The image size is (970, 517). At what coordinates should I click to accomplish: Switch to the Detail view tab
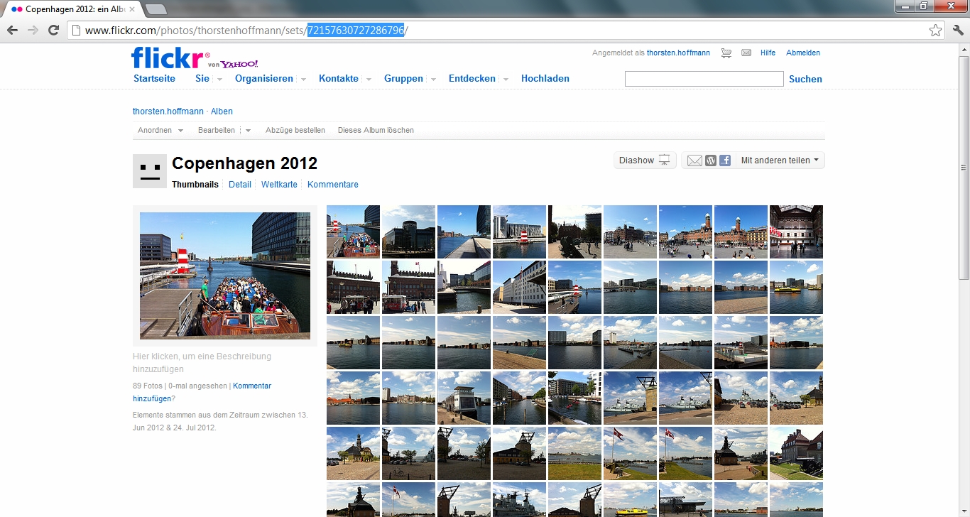point(239,185)
